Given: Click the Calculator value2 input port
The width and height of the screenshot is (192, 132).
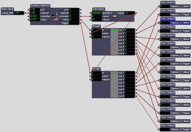Looking at the screenshot, I should click(91, 19).
